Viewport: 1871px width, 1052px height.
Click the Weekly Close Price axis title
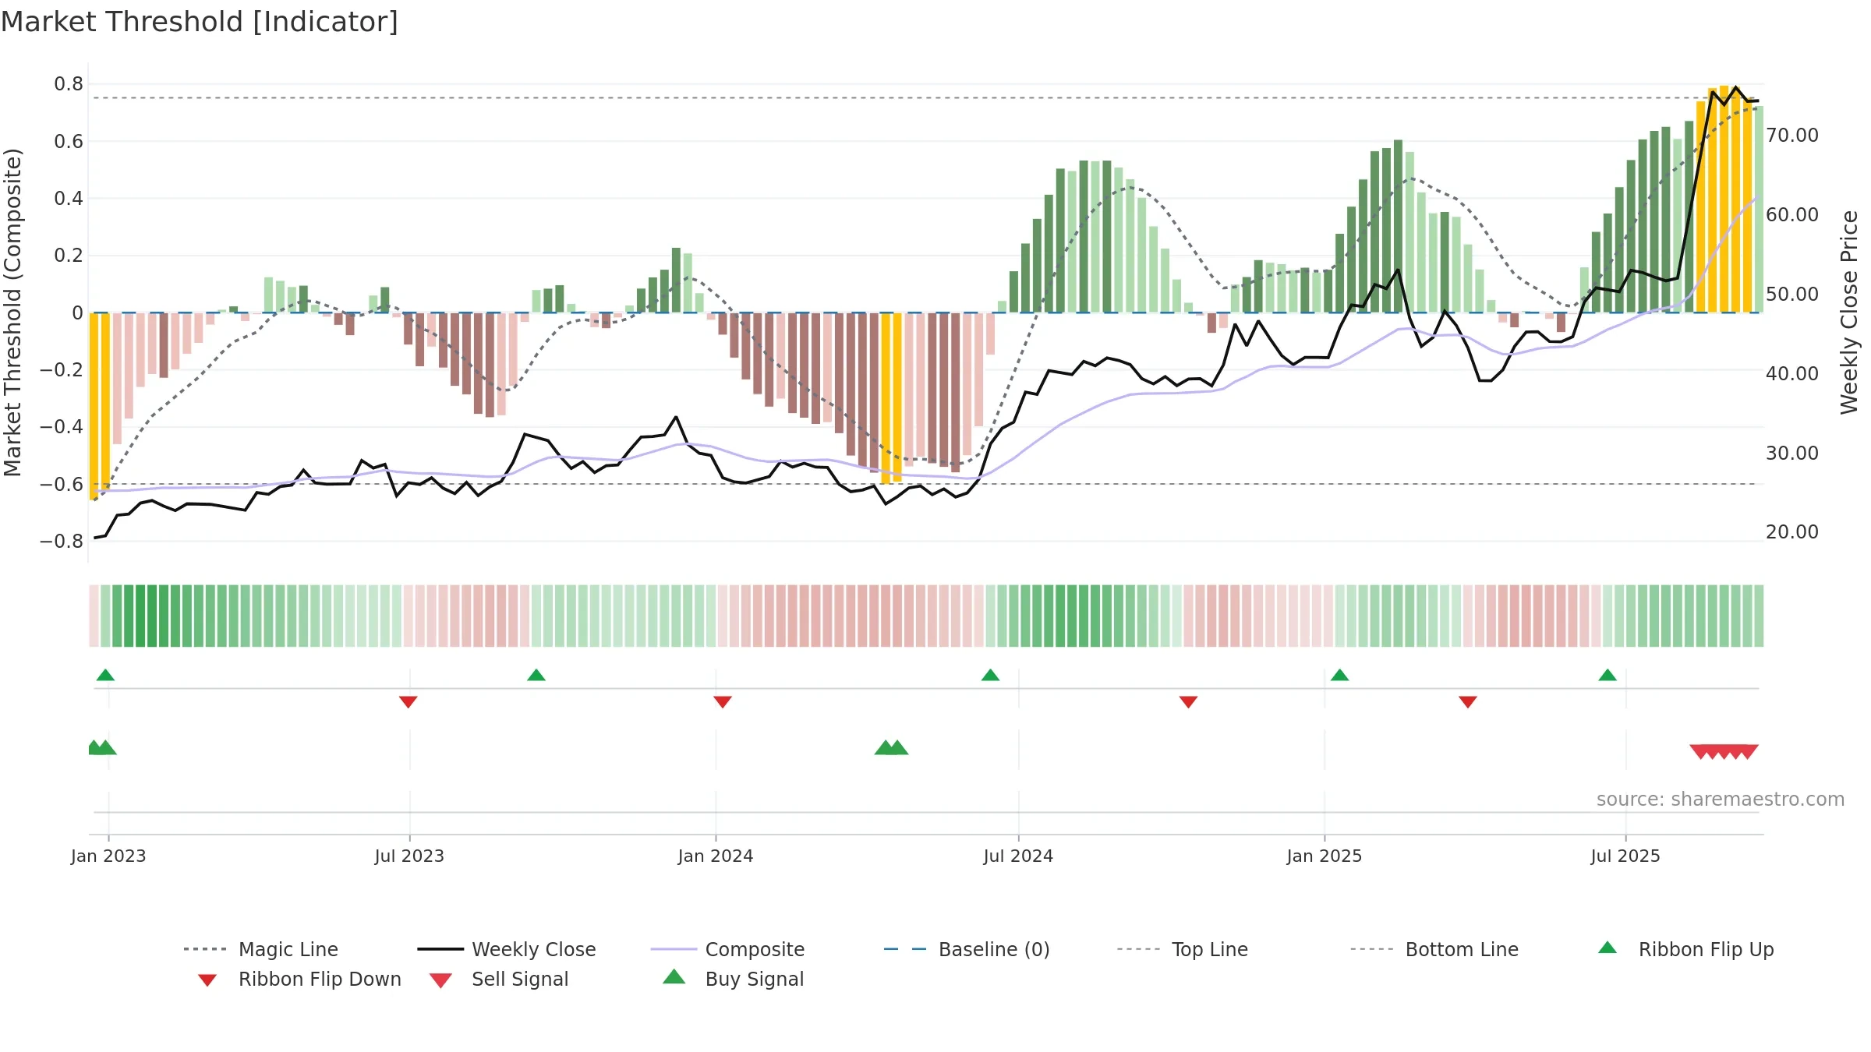pos(1849,312)
